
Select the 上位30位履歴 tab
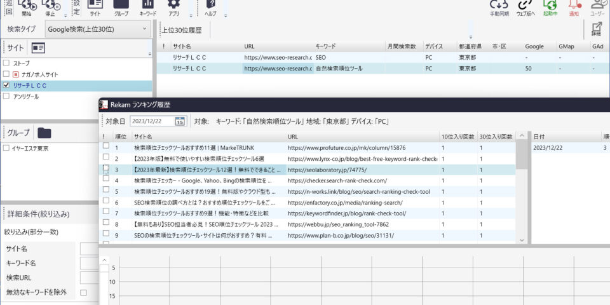click(x=182, y=29)
